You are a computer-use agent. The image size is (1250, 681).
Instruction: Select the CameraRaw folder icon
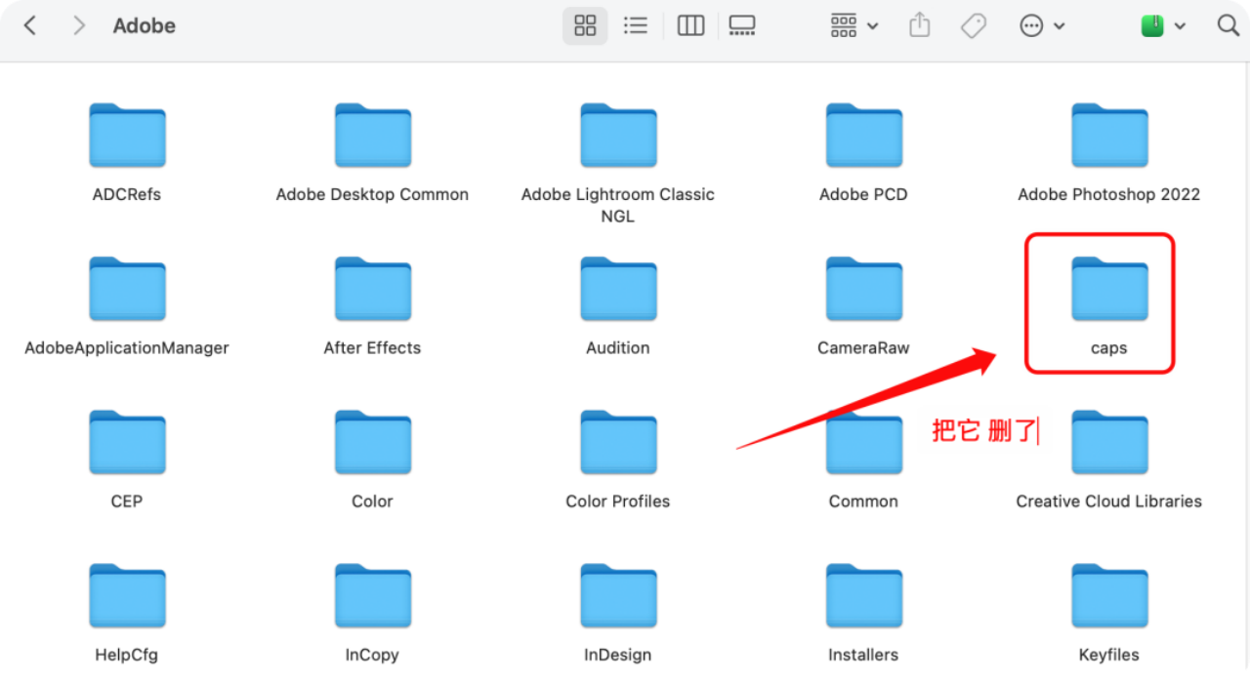click(863, 289)
